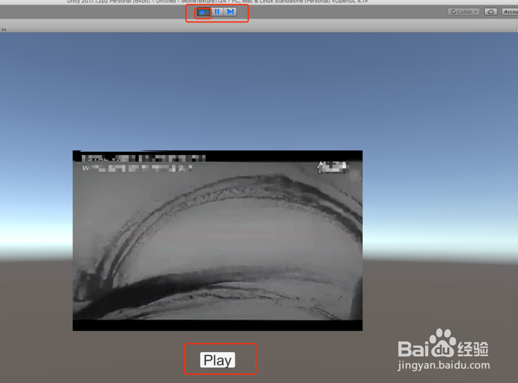Open the Collab dropdown
The height and width of the screenshot is (383, 518).
464,12
